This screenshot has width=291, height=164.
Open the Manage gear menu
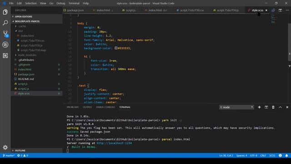click(5, 148)
